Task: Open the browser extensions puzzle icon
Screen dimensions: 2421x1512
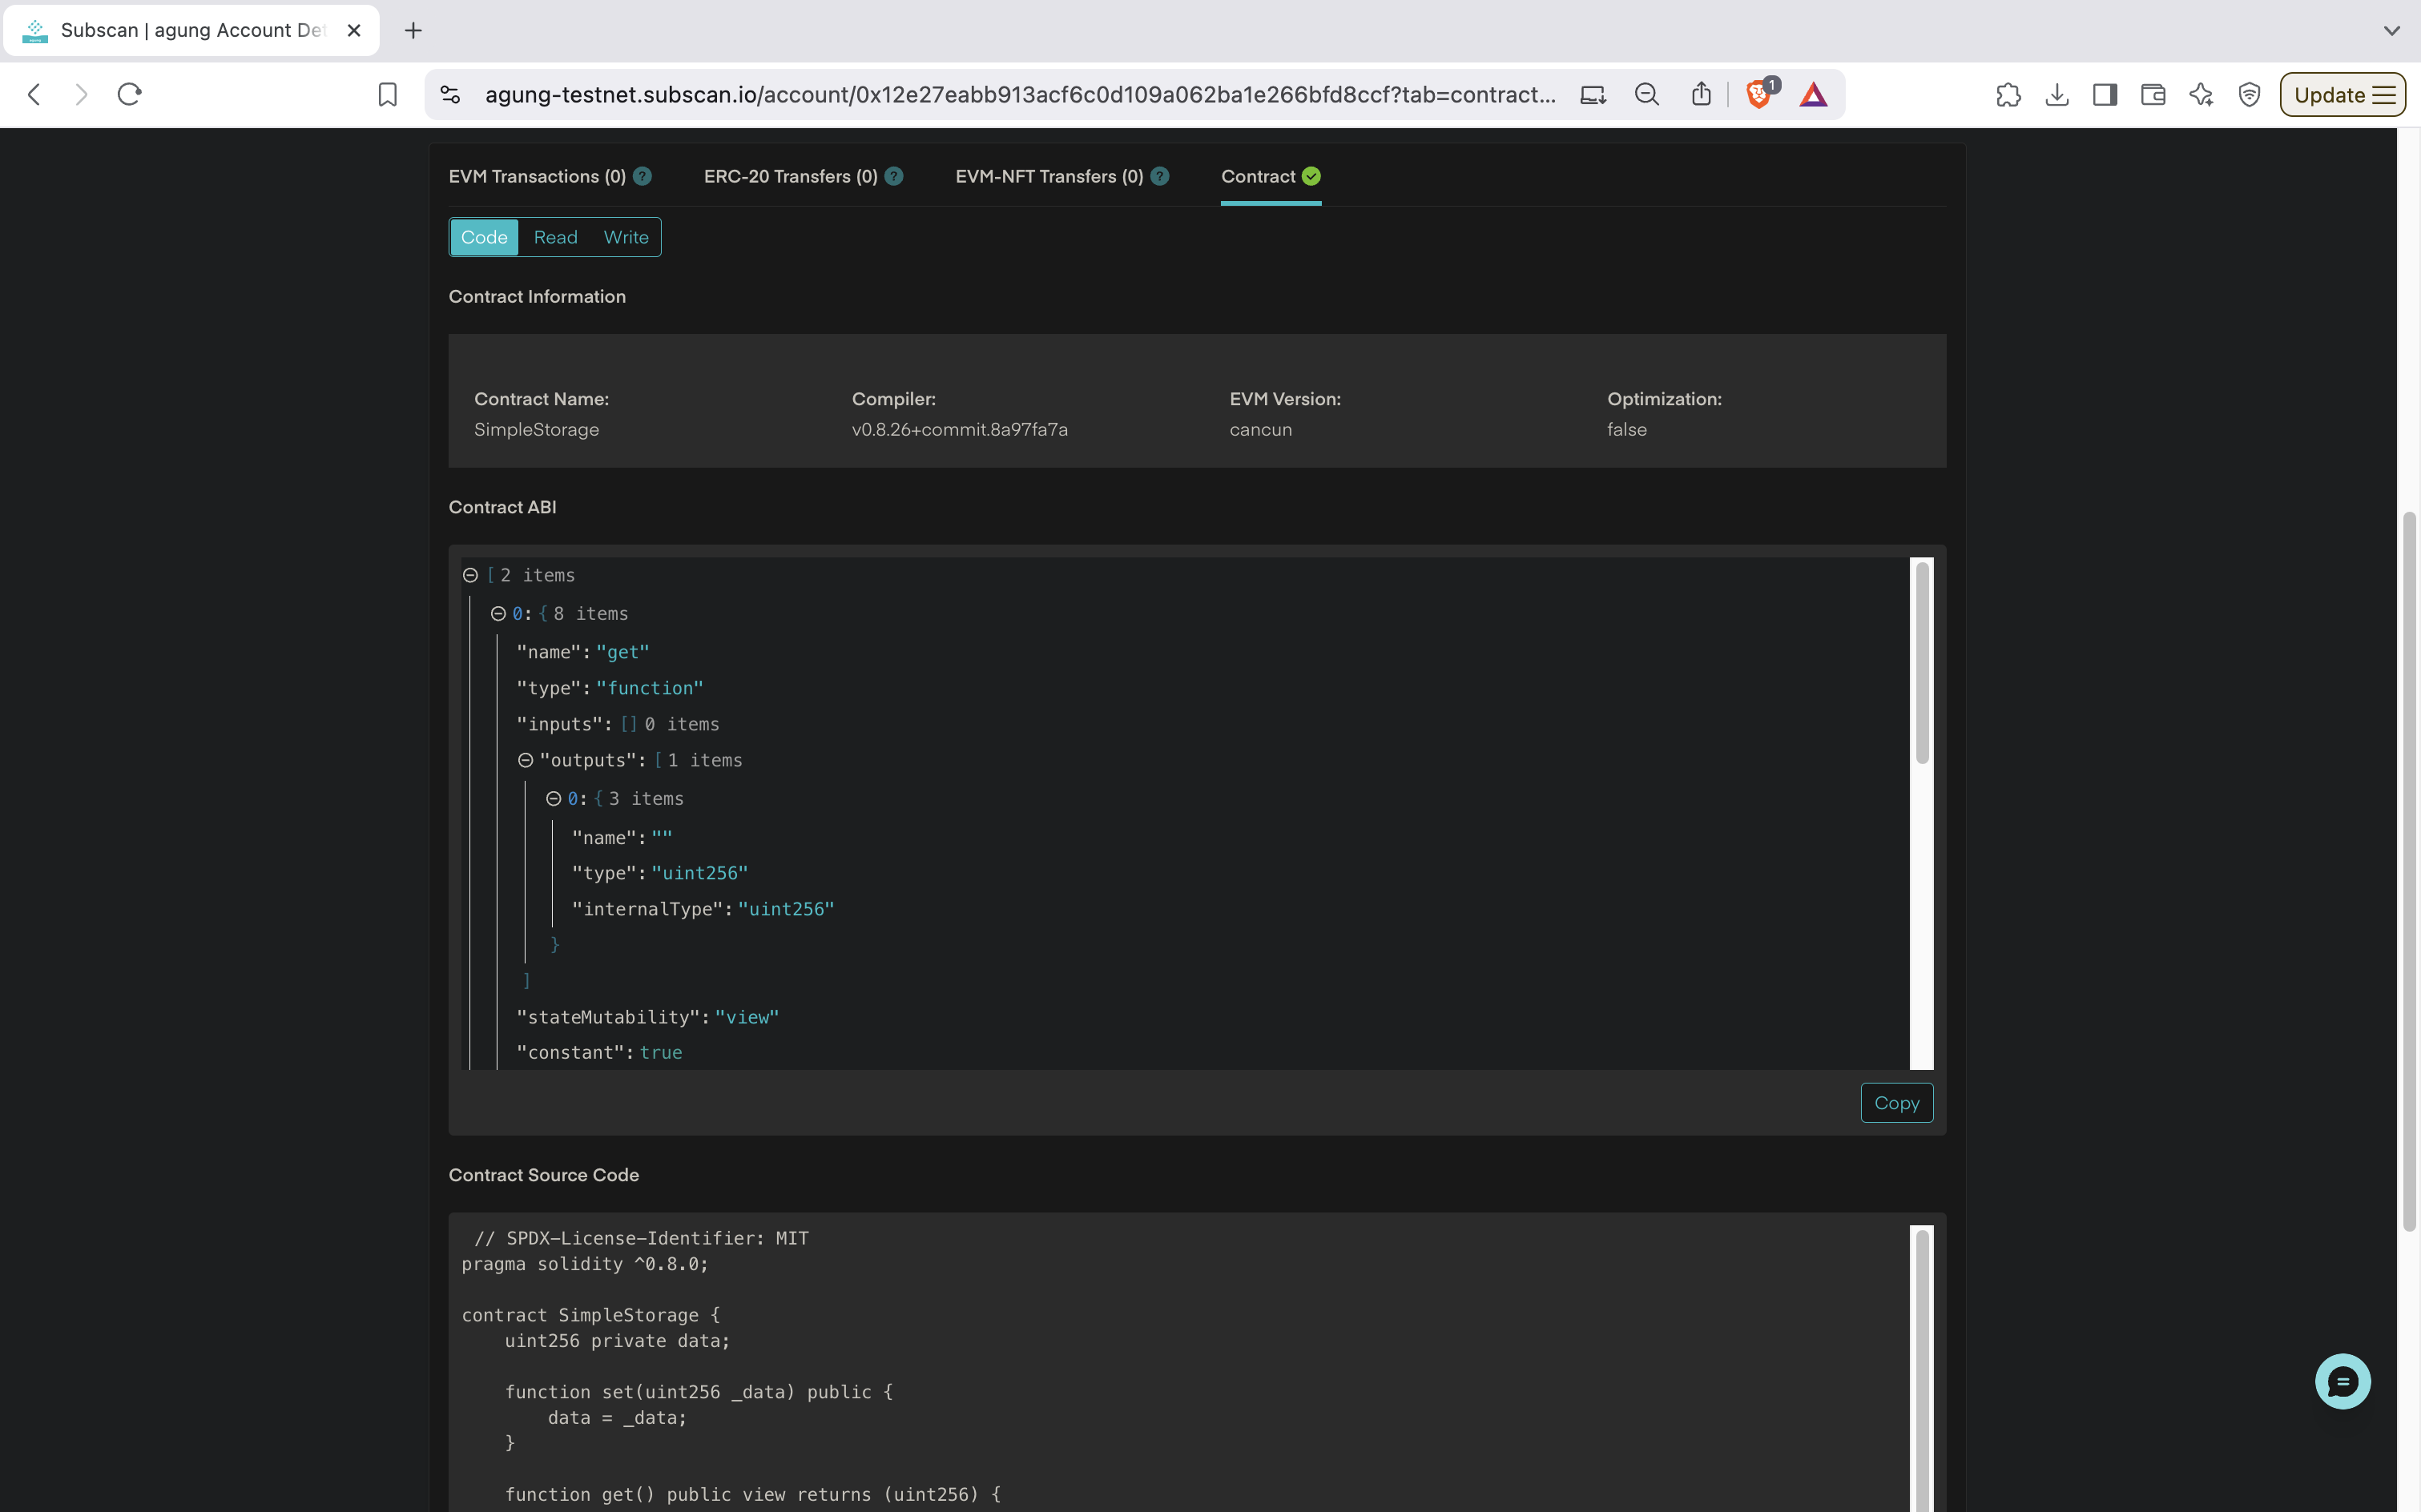Action: click(x=2008, y=95)
